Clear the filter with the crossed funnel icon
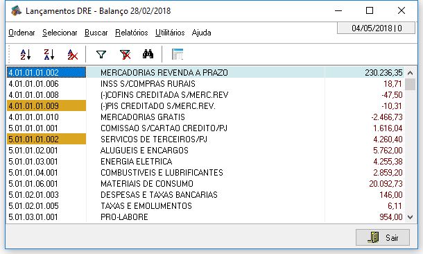 [125, 55]
